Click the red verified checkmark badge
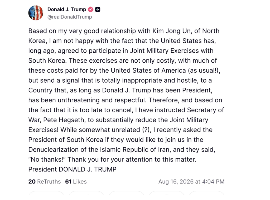This screenshot has height=200, width=270. pyautogui.click(x=91, y=9)
